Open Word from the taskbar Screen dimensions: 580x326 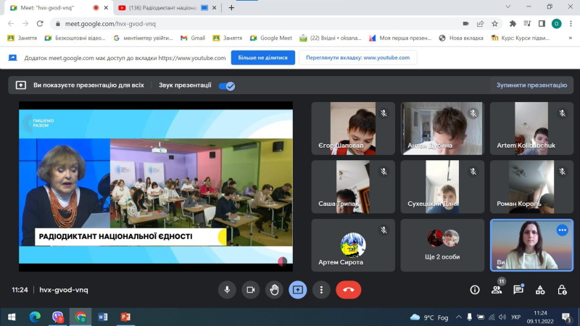(x=103, y=317)
